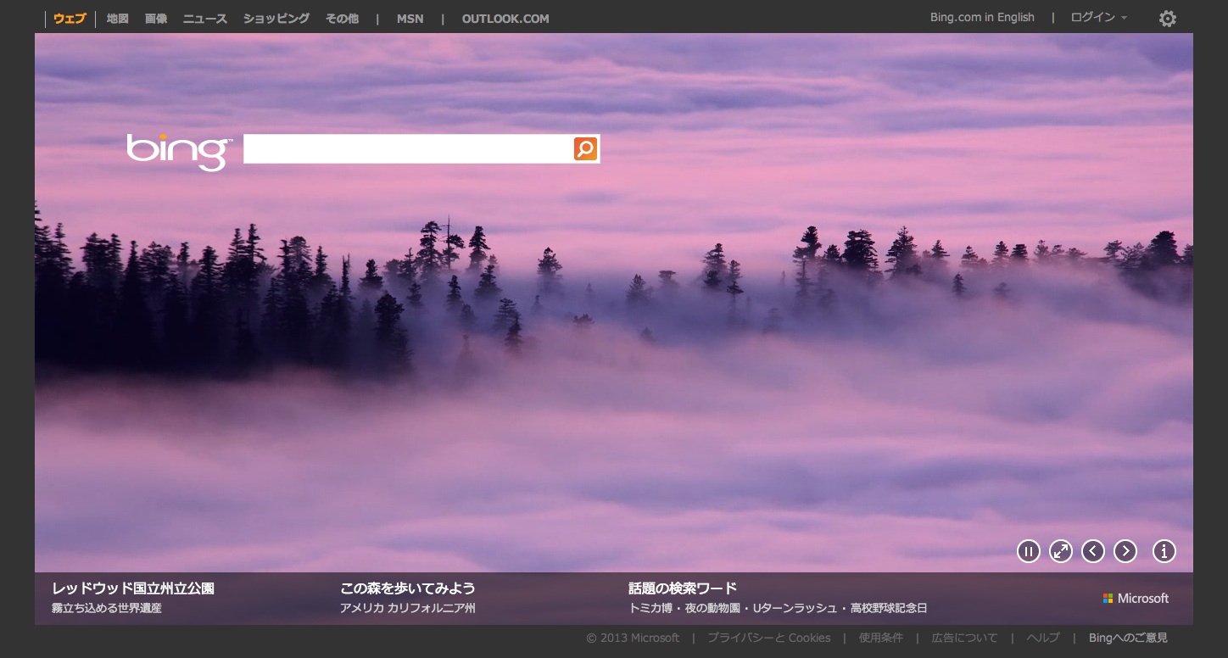Open the OUTLOOK.COM link
The image size is (1228, 658).
pyautogui.click(x=505, y=19)
